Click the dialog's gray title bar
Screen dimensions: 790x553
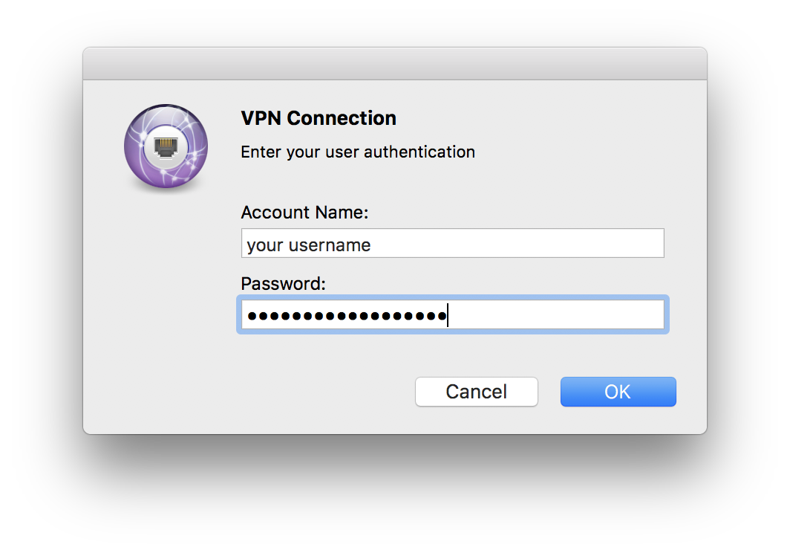[x=394, y=64]
